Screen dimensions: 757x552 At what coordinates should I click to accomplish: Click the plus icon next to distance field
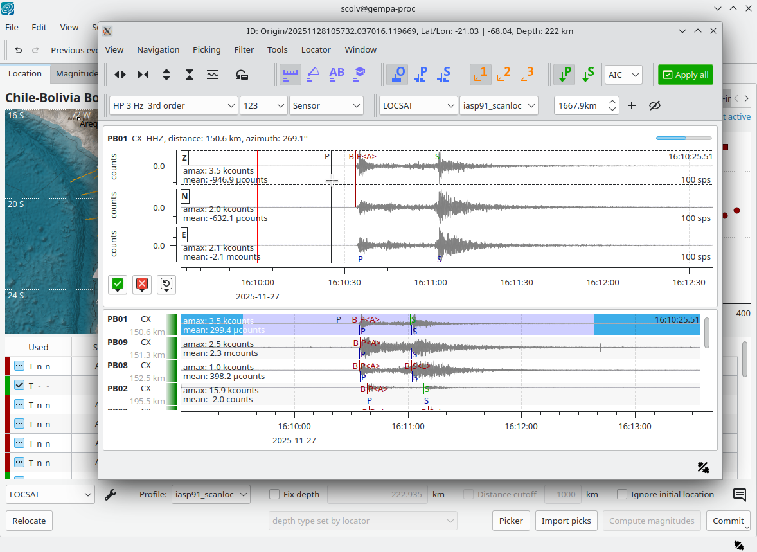point(632,105)
